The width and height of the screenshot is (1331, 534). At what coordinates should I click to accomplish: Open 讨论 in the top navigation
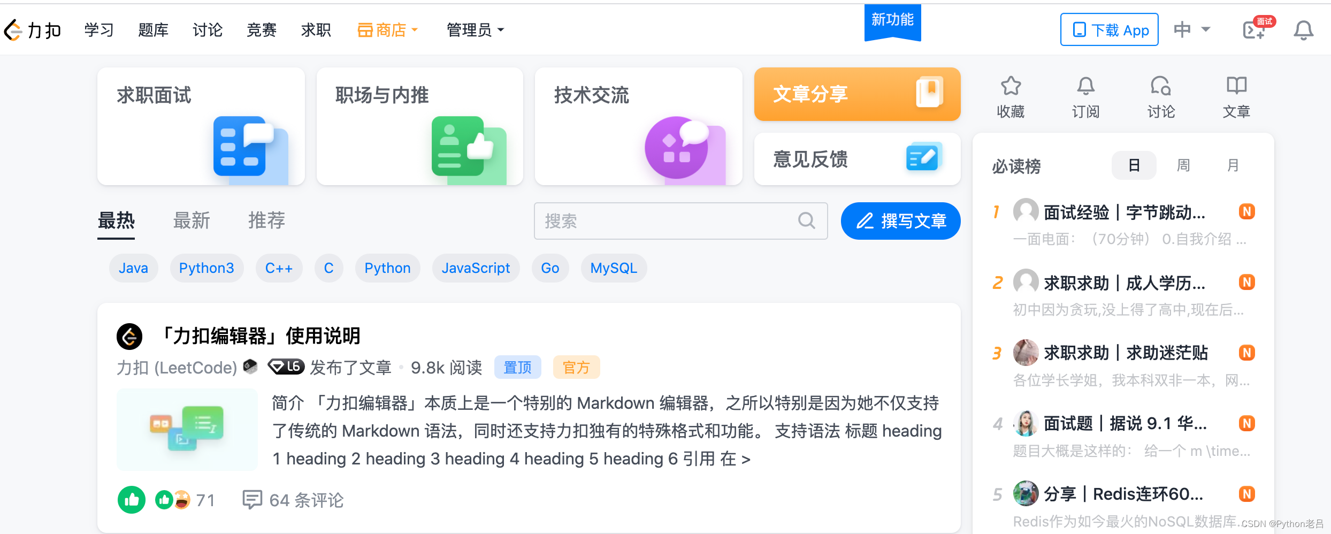[208, 30]
